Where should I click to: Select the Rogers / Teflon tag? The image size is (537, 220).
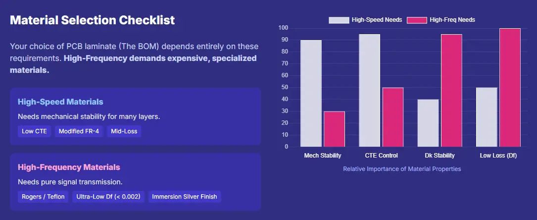[x=43, y=197]
